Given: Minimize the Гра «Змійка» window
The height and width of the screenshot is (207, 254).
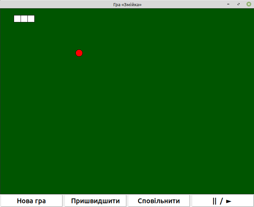Looking at the screenshot, I should click(x=228, y=4).
